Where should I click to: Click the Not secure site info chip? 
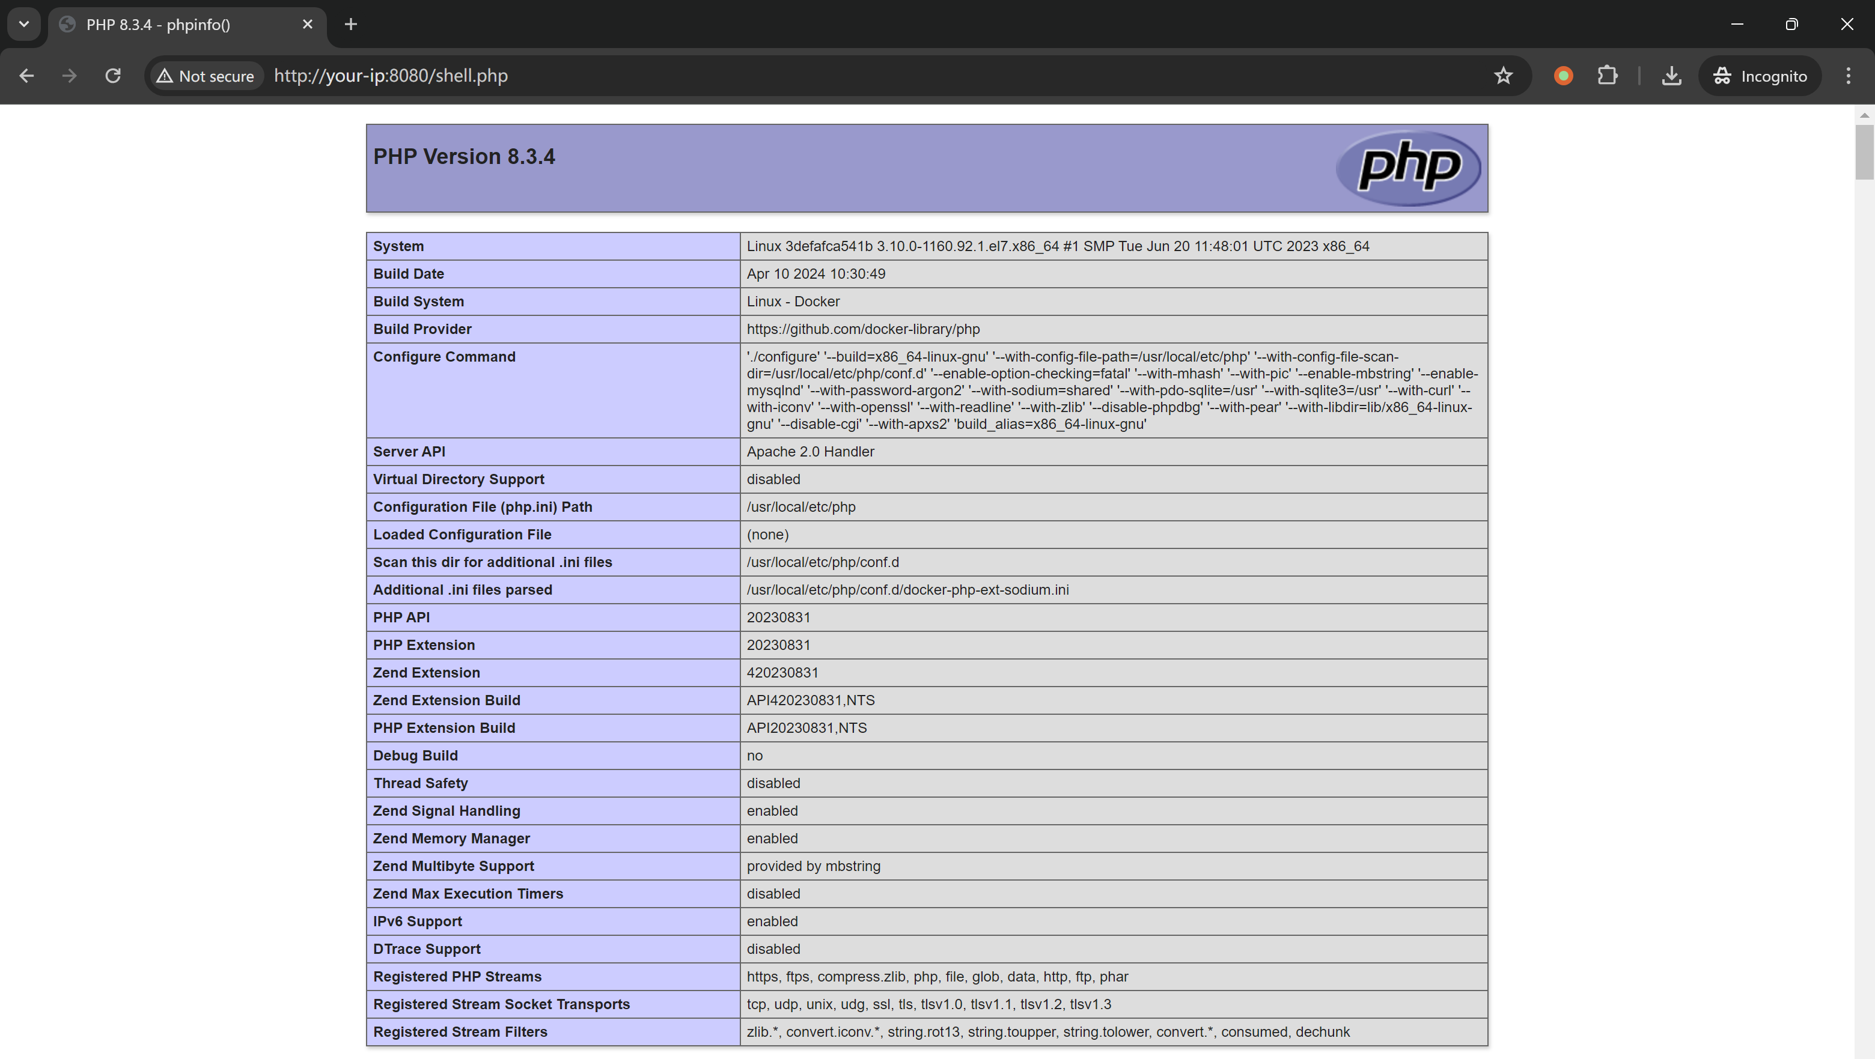(x=206, y=76)
